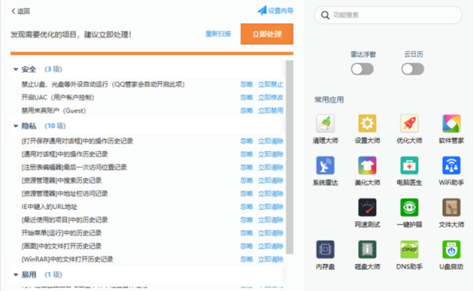
Task: Collapse the 隐私 section
Action: coord(16,126)
